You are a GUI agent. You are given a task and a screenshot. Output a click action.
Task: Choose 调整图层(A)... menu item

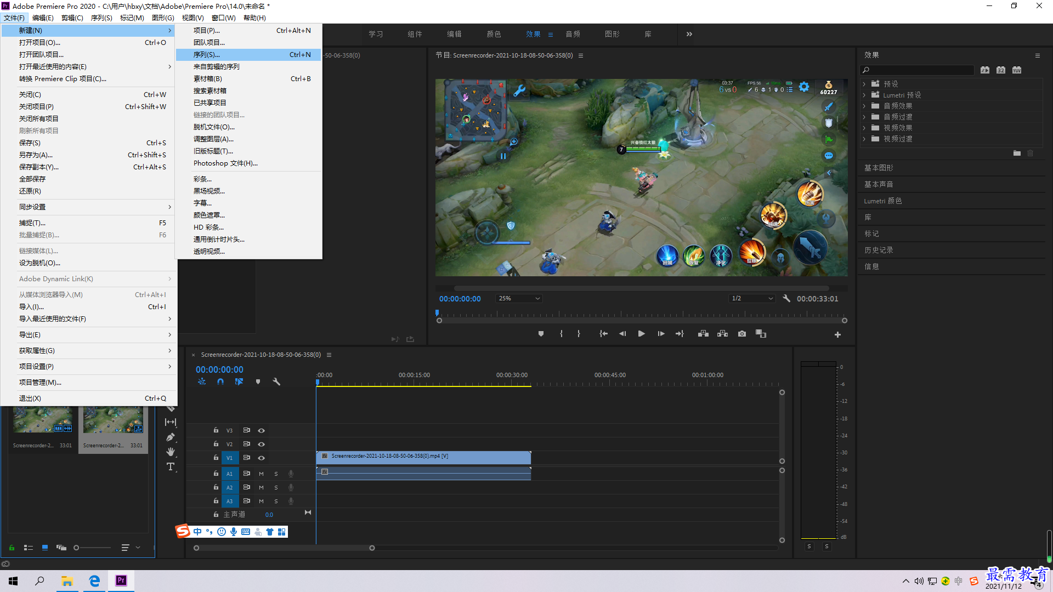point(248,139)
